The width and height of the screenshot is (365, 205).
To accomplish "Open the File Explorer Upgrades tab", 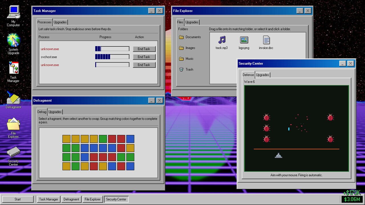I will tap(192, 22).
